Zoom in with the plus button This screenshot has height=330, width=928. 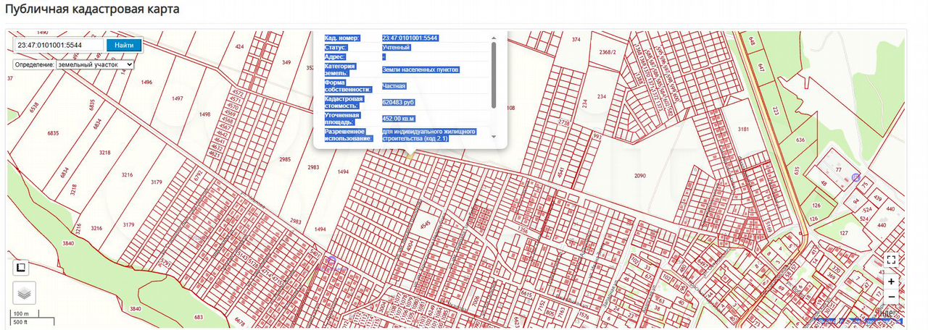pyautogui.click(x=891, y=281)
